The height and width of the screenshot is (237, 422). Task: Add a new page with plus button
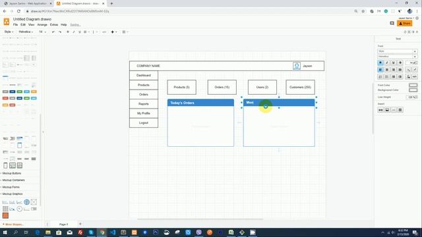(80, 224)
